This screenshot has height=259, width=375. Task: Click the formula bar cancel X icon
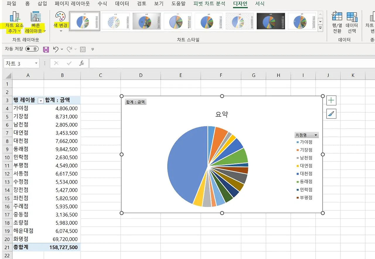[x=56, y=63]
